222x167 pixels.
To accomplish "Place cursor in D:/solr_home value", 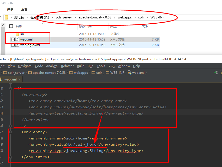I will coord(82,144).
